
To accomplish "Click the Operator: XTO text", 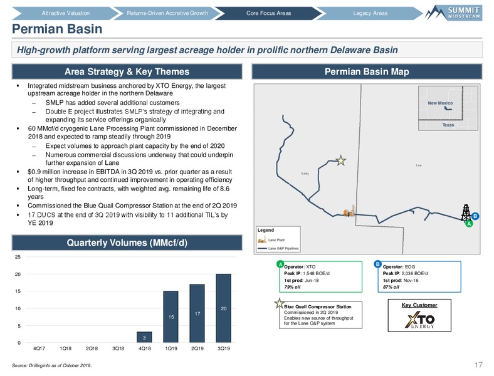I will coord(300,267).
